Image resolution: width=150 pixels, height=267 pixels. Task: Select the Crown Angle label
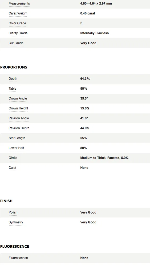pyautogui.click(x=18, y=98)
